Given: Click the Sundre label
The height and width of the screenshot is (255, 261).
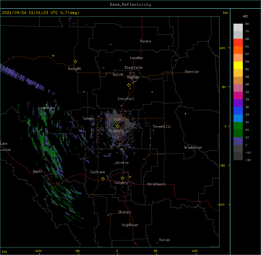Looking at the screenshot, I should 88,118.
